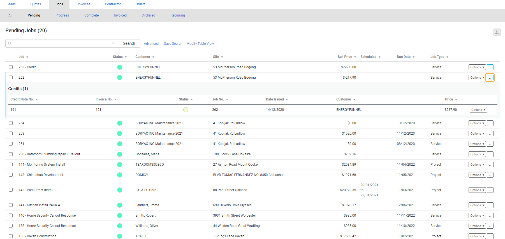
Task: Sort jobs by Scheduled column
Action: 370,57
